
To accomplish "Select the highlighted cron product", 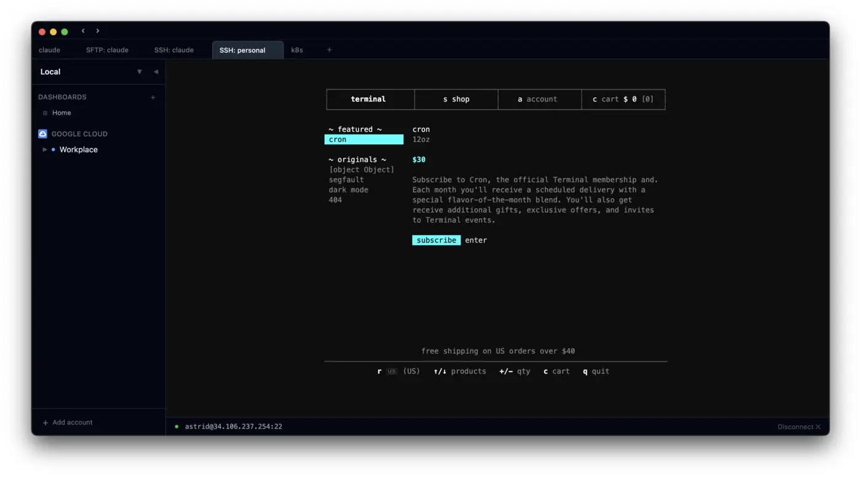I will (364, 139).
